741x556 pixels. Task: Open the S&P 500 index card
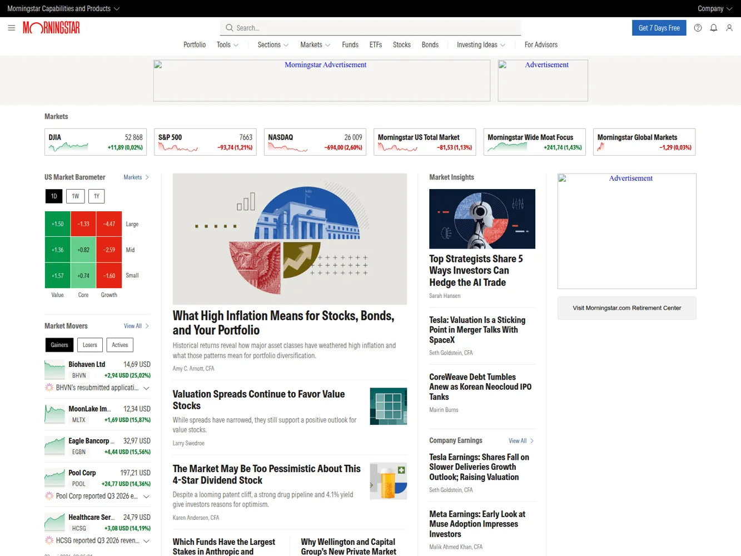pyautogui.click(x=205, y=142)
